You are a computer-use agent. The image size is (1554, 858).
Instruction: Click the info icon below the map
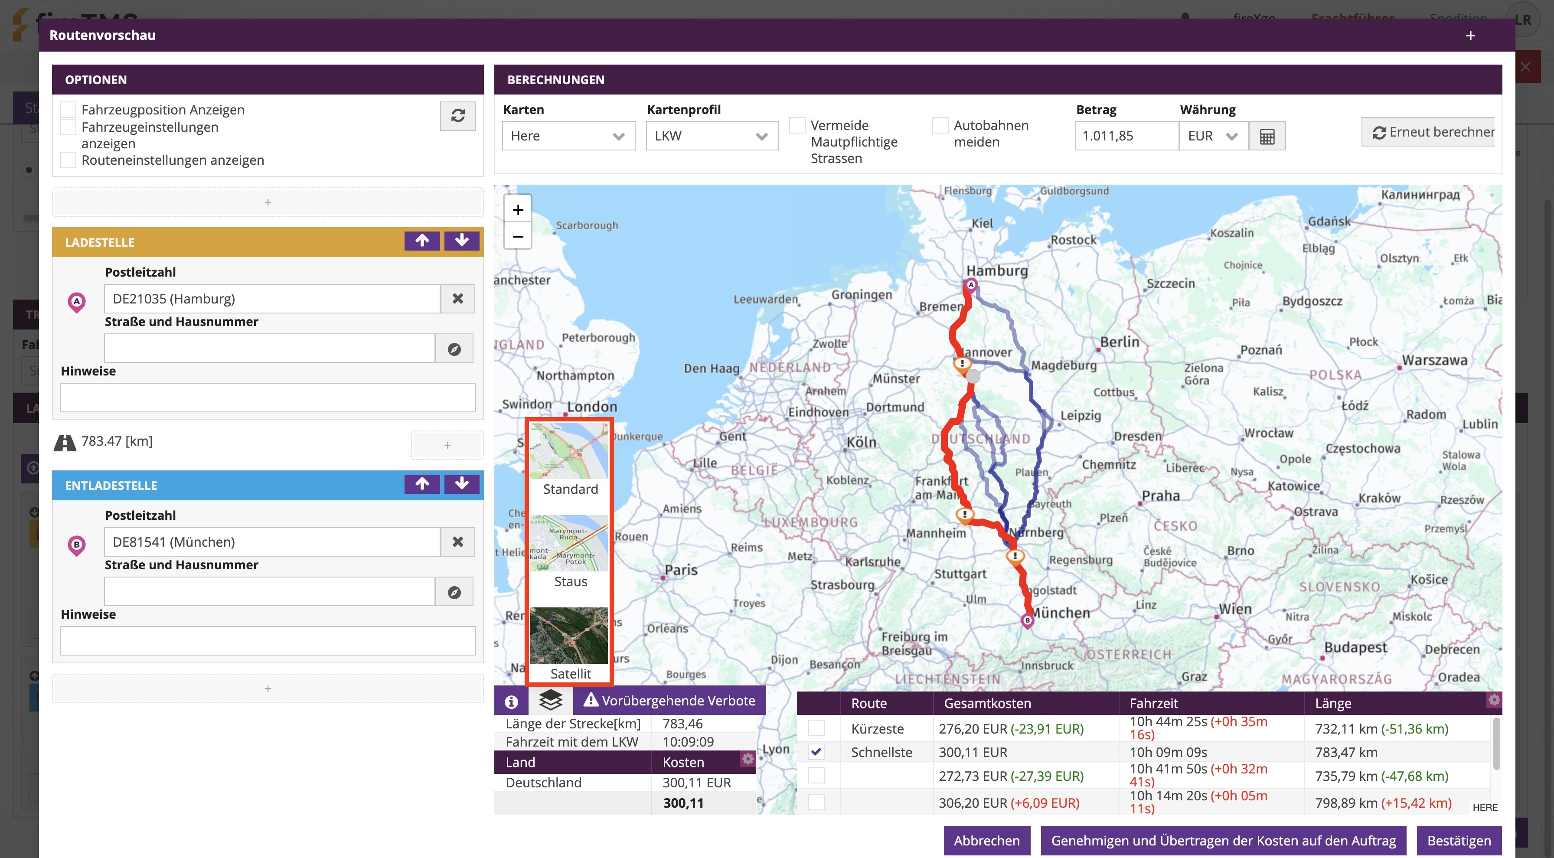(x=511, y=701)
